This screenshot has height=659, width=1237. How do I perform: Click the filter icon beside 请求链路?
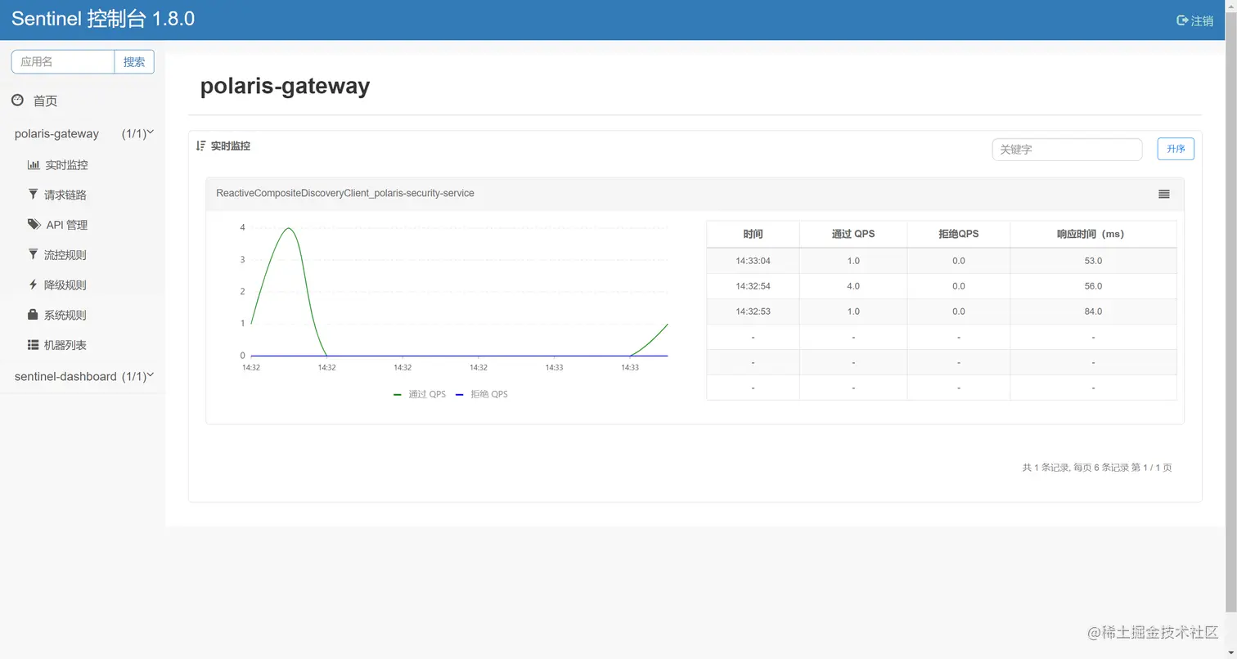pyautogui.click(x=33, y=195)
